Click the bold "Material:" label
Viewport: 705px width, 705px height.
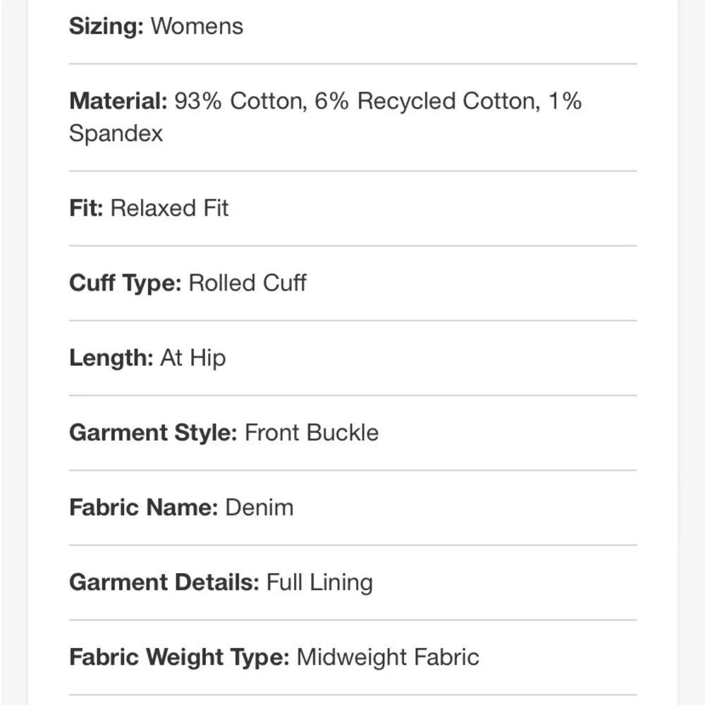(x=118, y=102)
